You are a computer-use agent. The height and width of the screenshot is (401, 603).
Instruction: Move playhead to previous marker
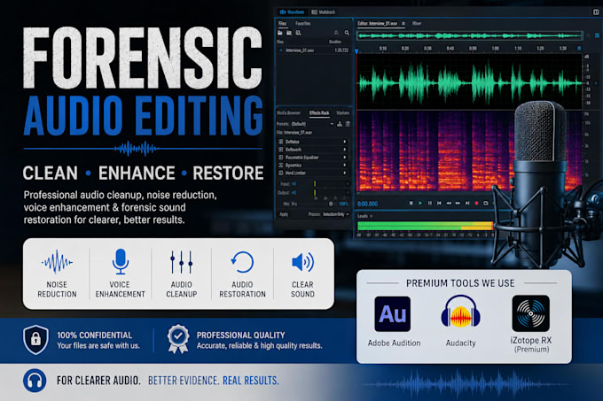[x=439, y=203]
